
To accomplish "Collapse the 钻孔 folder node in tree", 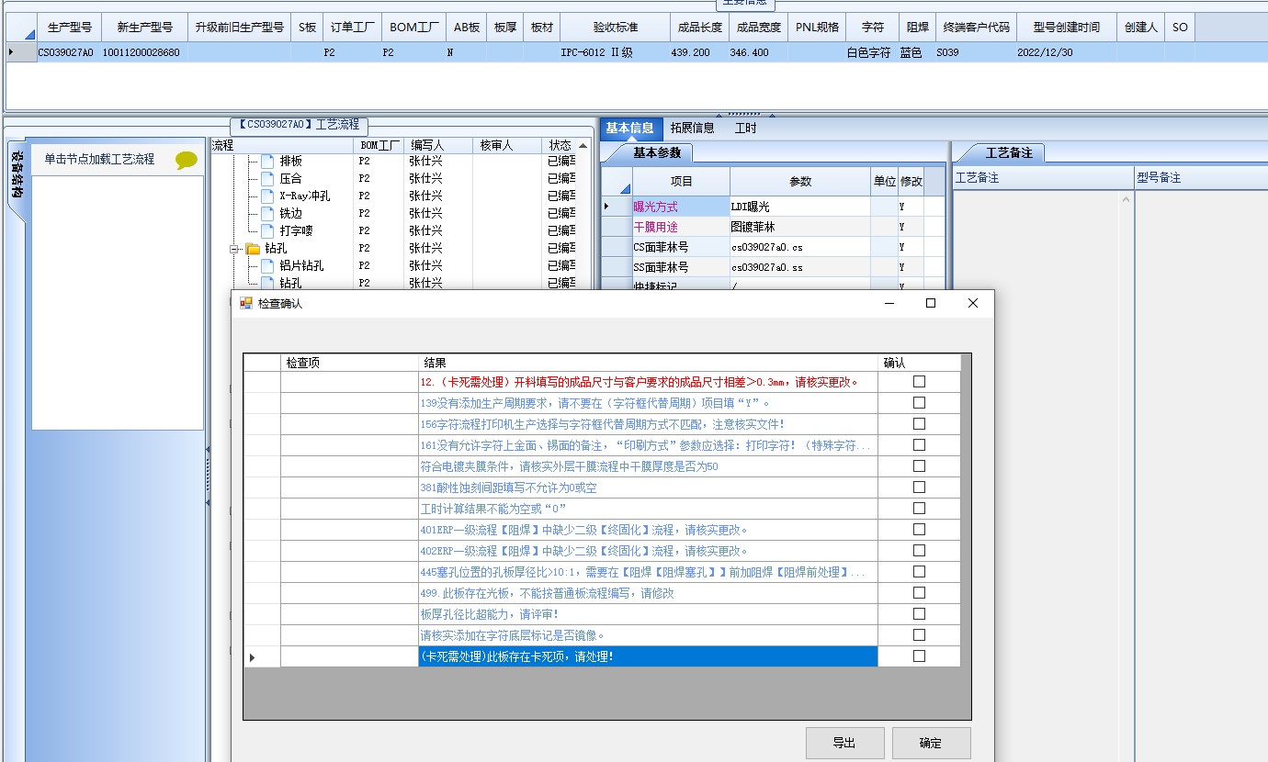I will (235, 249).
